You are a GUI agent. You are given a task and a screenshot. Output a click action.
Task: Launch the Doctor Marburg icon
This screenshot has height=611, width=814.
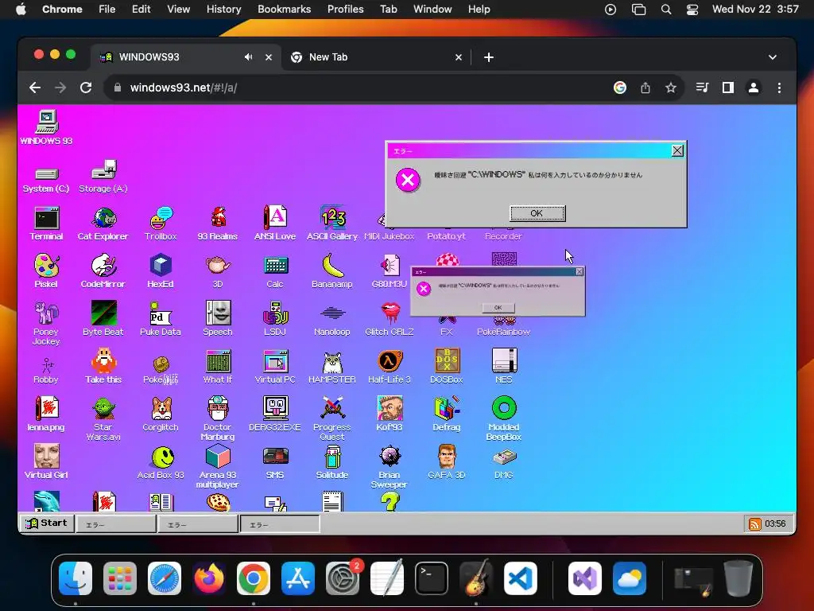coord(218,418)
